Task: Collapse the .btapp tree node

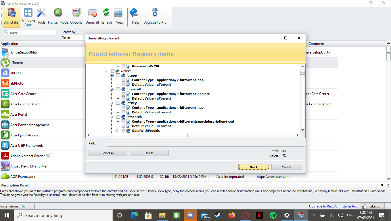Action: coord(112,75)
